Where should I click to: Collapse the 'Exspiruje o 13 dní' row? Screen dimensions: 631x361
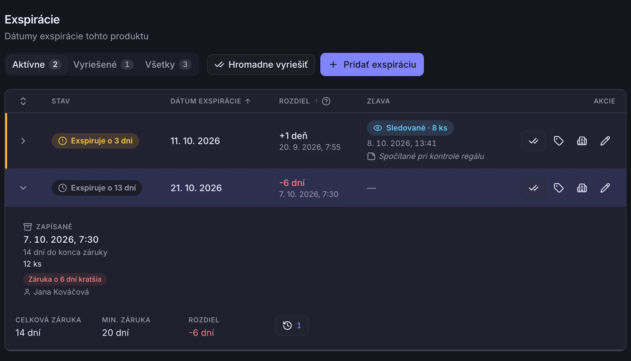point(23,188)
